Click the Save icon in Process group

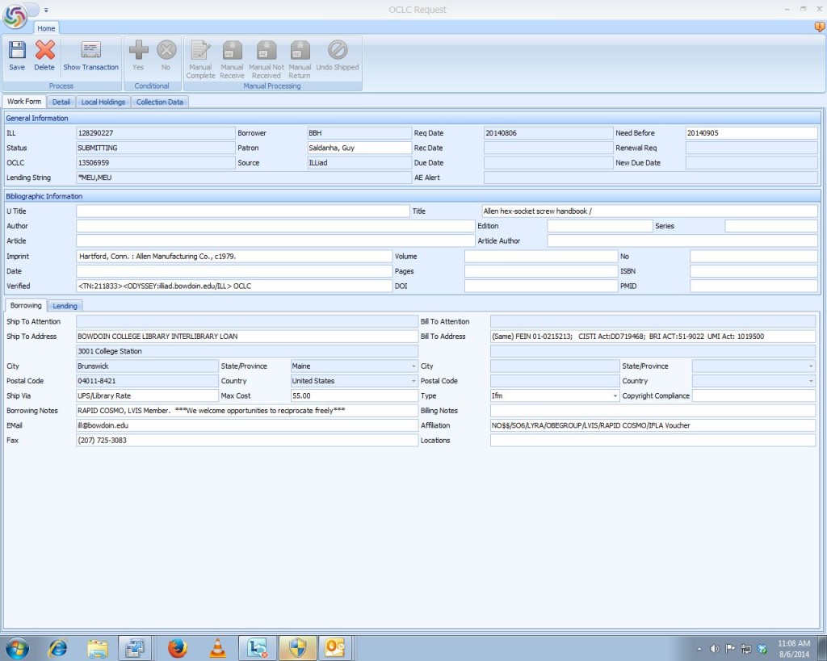click(17, 51)
